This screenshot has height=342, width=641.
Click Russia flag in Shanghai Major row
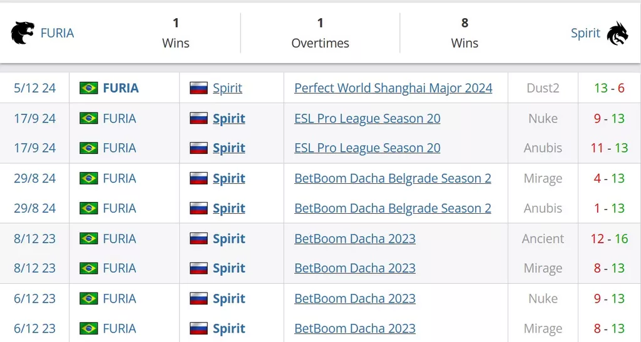[198, 88]
